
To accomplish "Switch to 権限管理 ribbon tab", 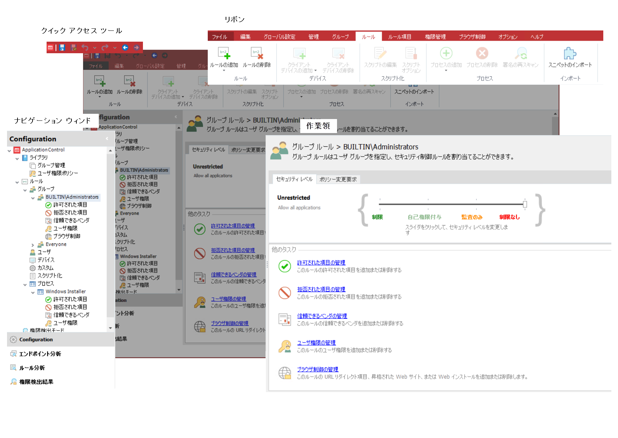I will (435, 37).
